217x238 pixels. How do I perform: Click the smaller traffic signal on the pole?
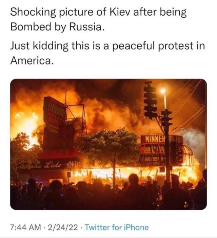[x=167, y=118]
